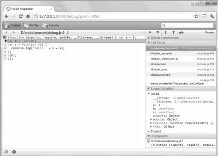Select the Module._extensions..js stack frame
The width and height of the screenshot is (218, 156).
click(181, 59)
